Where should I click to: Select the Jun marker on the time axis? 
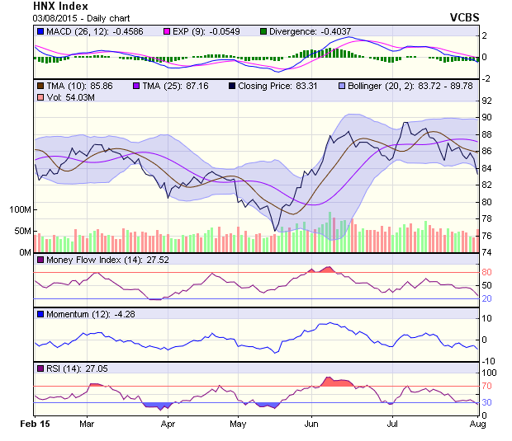[313, 425]
